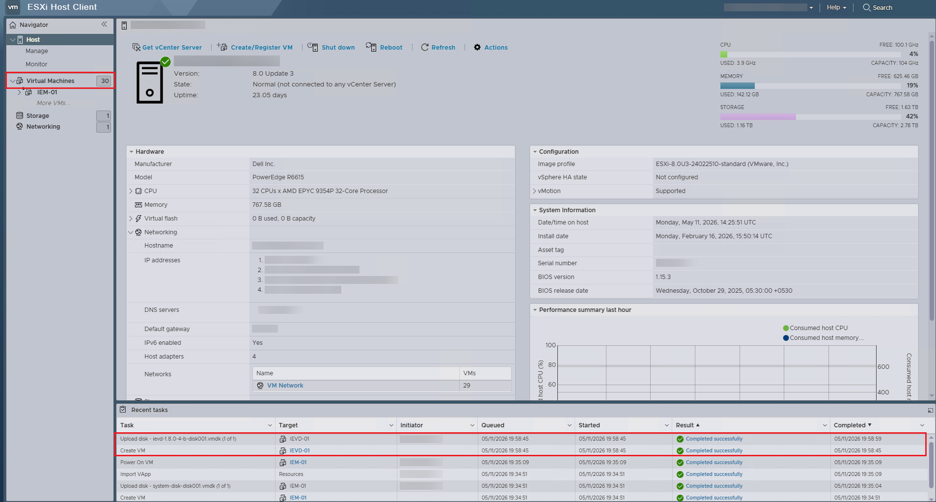Click the Reboot icon in toolbar
Screen dimensions: 936x502
[371, 47]
